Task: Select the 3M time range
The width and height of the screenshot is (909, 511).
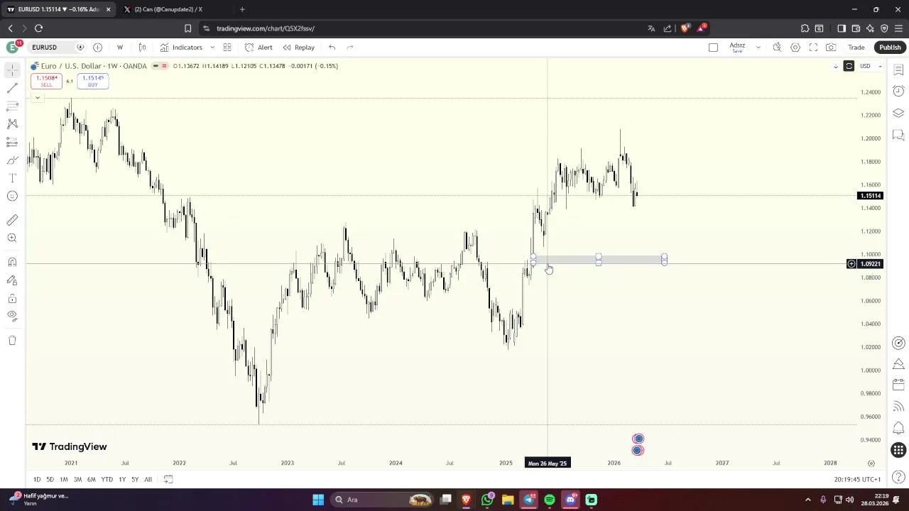Action: coord(77,479)
